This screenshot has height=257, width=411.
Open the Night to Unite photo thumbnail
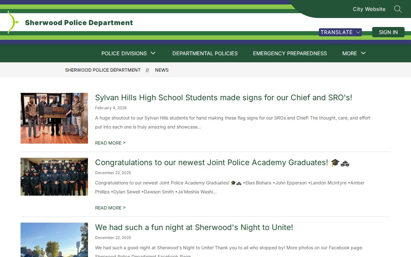coord(54,240)
